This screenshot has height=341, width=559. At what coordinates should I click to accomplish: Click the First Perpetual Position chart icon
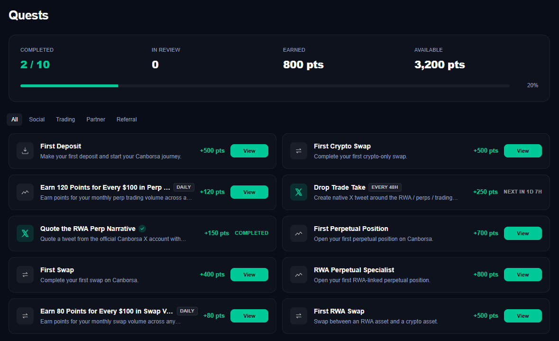pos(298,233)
